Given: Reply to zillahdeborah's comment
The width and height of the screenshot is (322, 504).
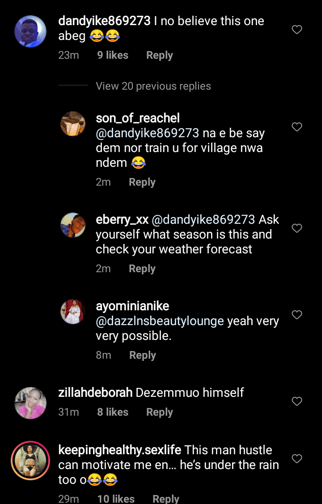Looking at the screenshot, I should pos(159,413).
